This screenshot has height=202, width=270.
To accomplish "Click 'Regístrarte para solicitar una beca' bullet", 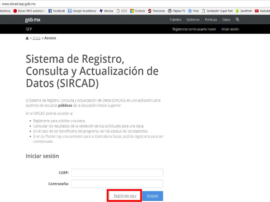I will (59, 121).
